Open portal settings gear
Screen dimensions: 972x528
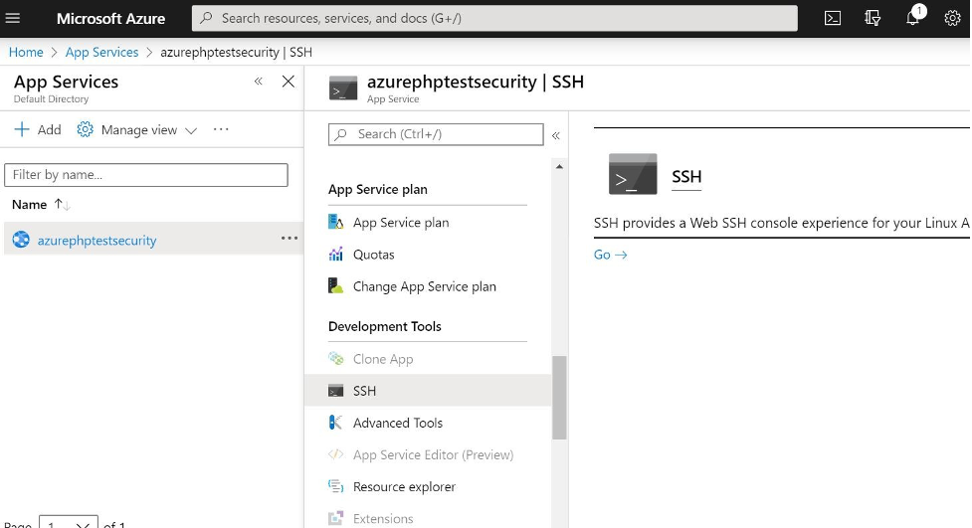click(952, 18)
